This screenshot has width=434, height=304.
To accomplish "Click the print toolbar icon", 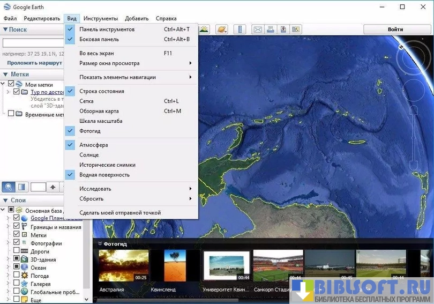I will click(x=271, y=29).
